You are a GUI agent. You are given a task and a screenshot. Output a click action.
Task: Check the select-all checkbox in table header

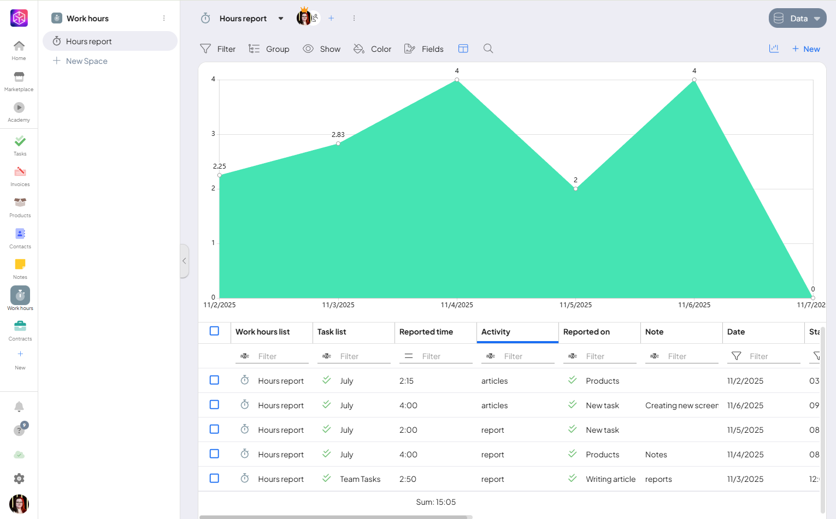coord(214,331)
